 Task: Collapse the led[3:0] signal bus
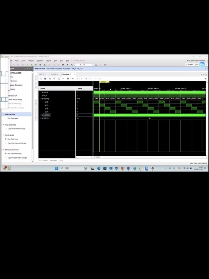click(x=40, y=98)
